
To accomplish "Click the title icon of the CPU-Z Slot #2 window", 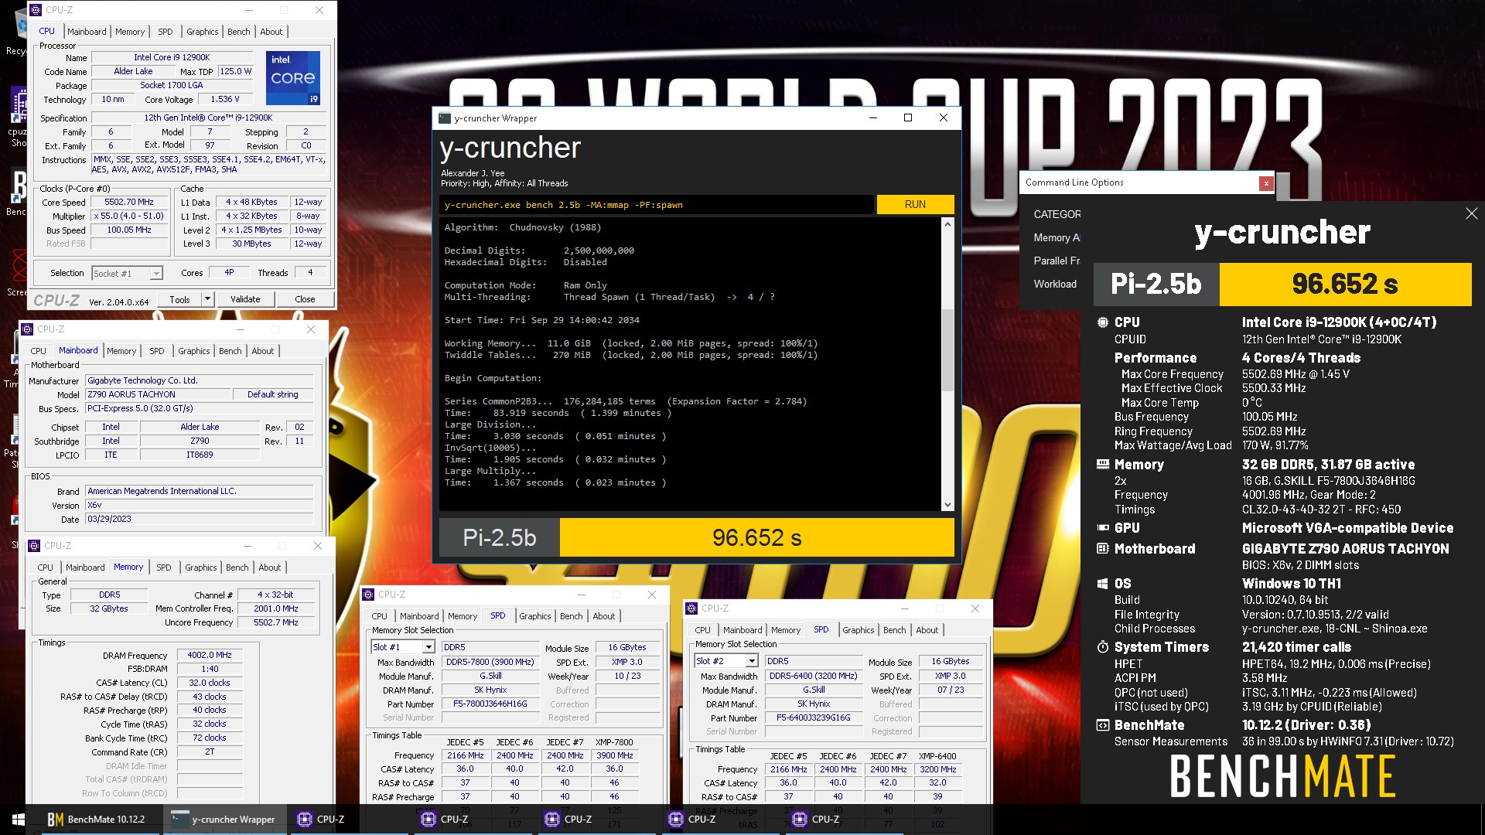I will (691, 608).
